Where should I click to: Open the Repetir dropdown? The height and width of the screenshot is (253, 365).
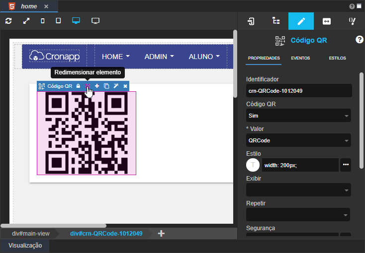(x=298, y=215)
